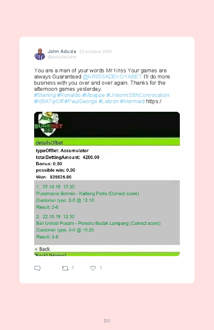Click the SureBet247 logo in image

[x=49, y=125]
